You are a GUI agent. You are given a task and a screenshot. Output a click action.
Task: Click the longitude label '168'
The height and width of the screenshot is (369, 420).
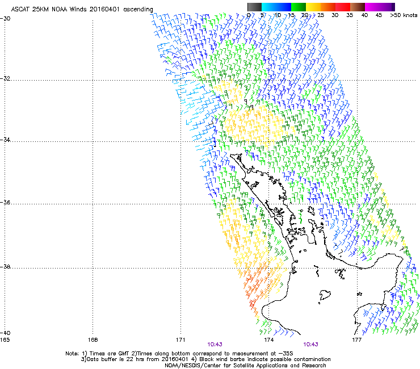pyautogui.click(x=93, y=340)
